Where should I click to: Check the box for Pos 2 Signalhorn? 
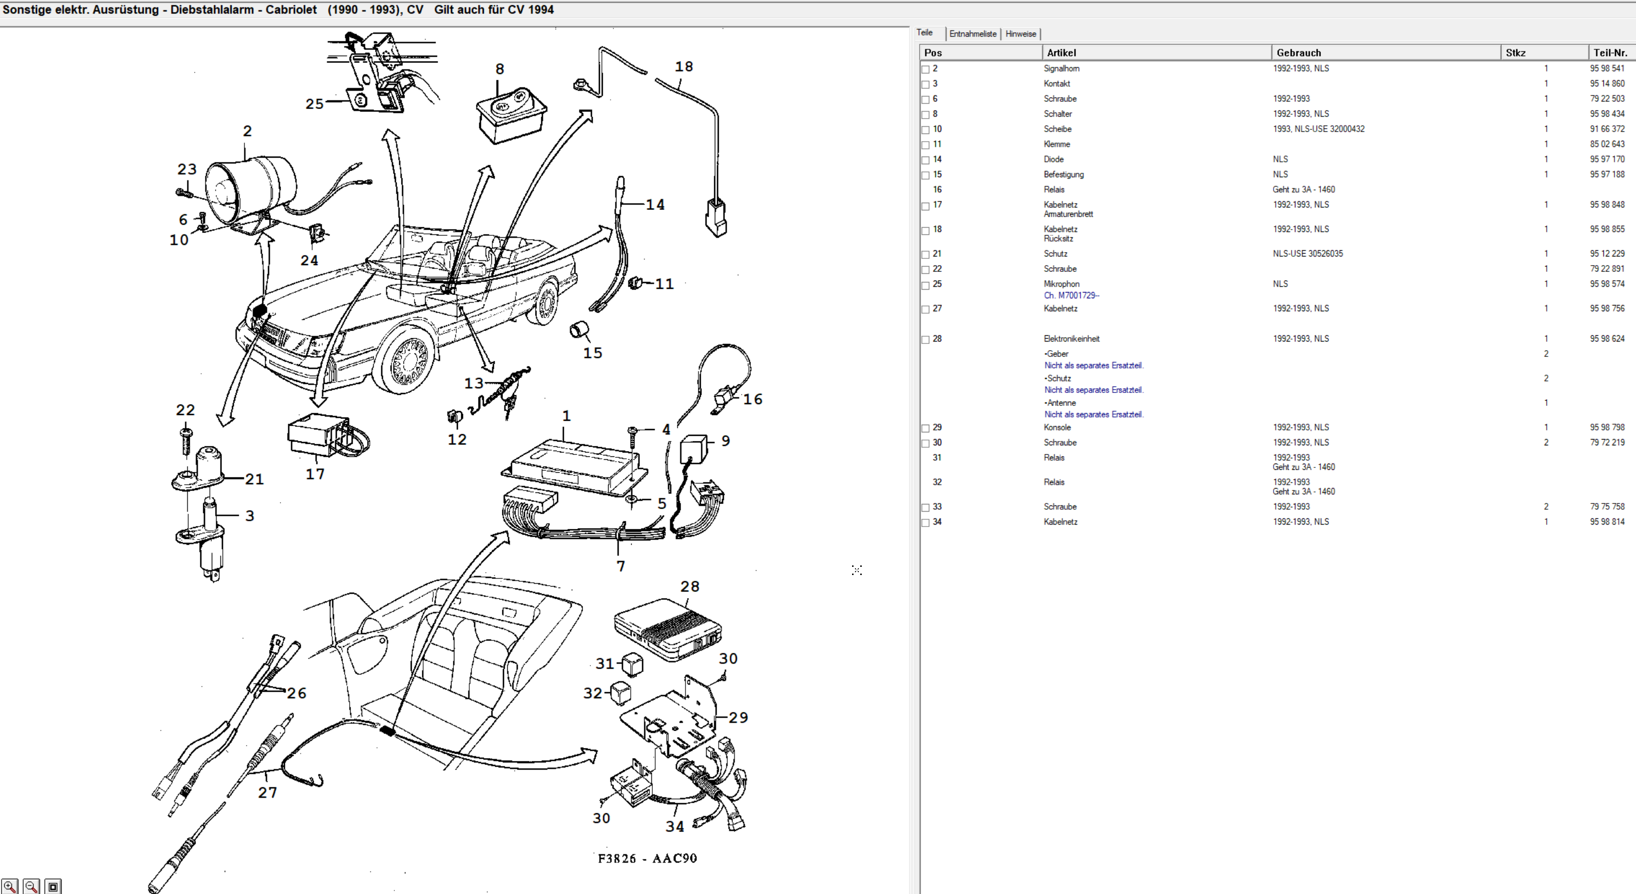pos(925,69)
